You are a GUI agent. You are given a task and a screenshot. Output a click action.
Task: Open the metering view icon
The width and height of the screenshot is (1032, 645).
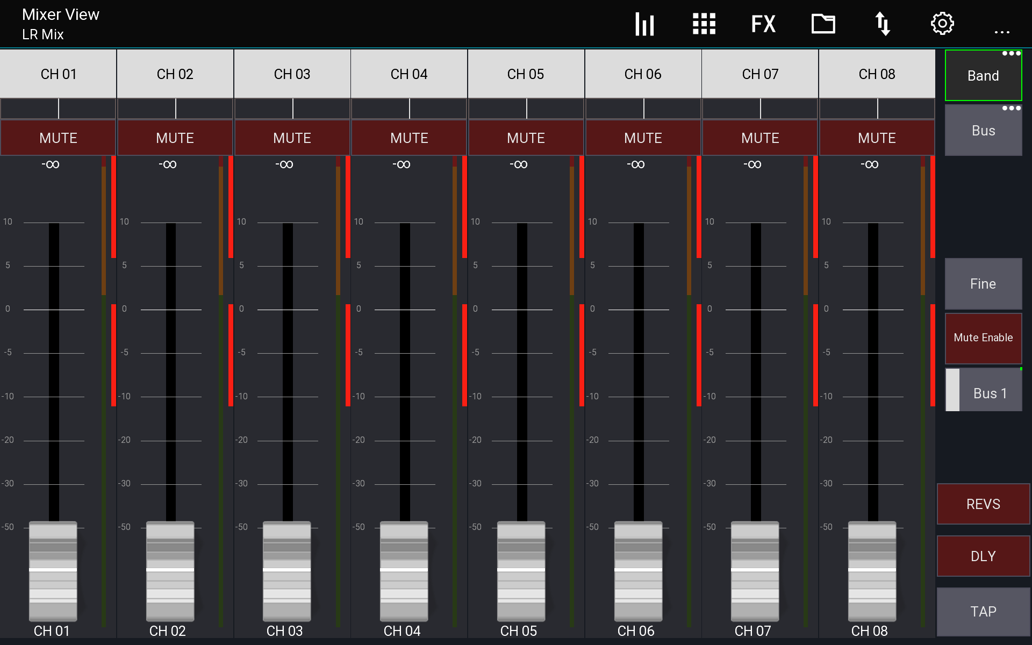644,24
